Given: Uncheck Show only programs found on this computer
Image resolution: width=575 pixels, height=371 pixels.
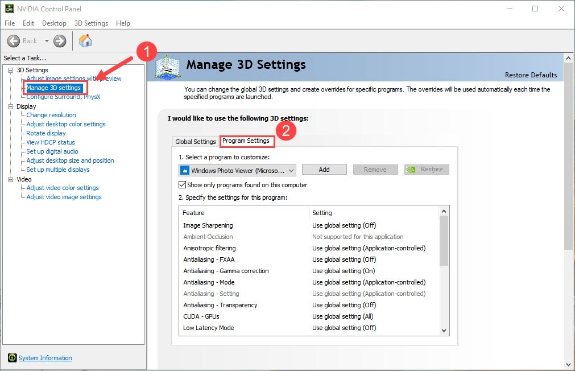Looking at the screenshot, I should click(x=182, y=184).
